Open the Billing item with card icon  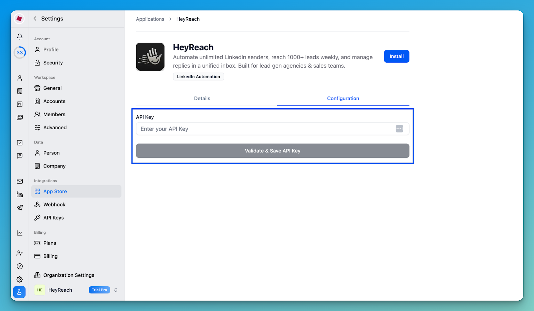pyautogui.click(x=76, y=256)
